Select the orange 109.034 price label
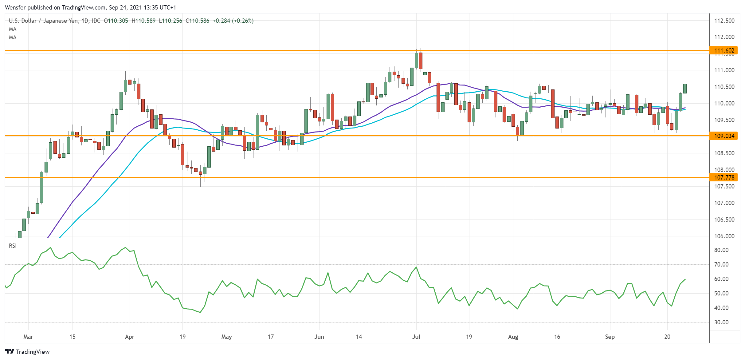745x360 pixels. 723,136
